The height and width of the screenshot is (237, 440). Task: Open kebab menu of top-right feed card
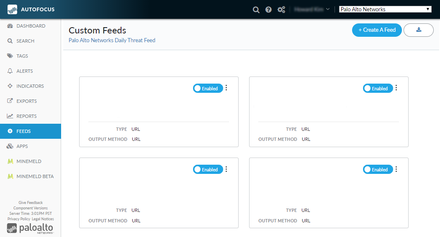396,88
